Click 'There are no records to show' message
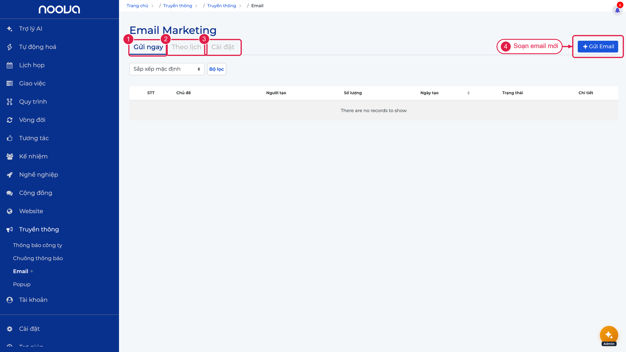626x352 pixels. [x=374, y=111]
